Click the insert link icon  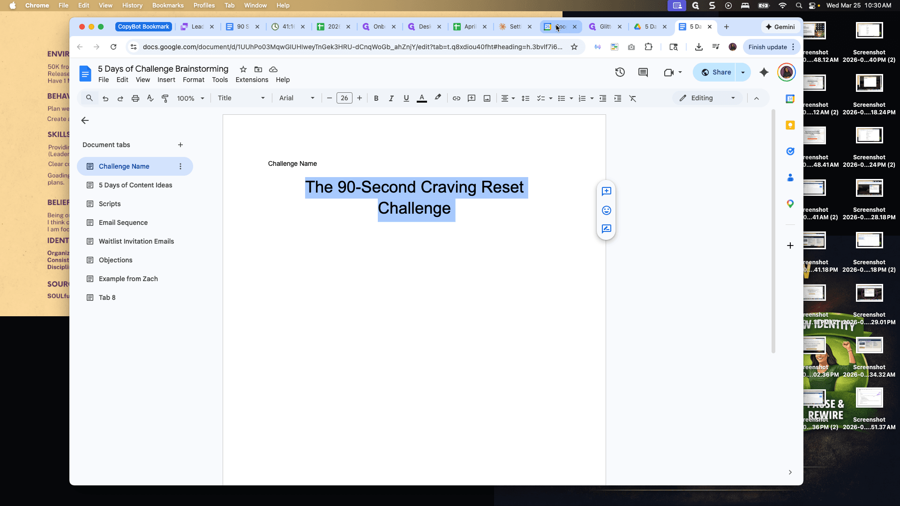(456, 98)
